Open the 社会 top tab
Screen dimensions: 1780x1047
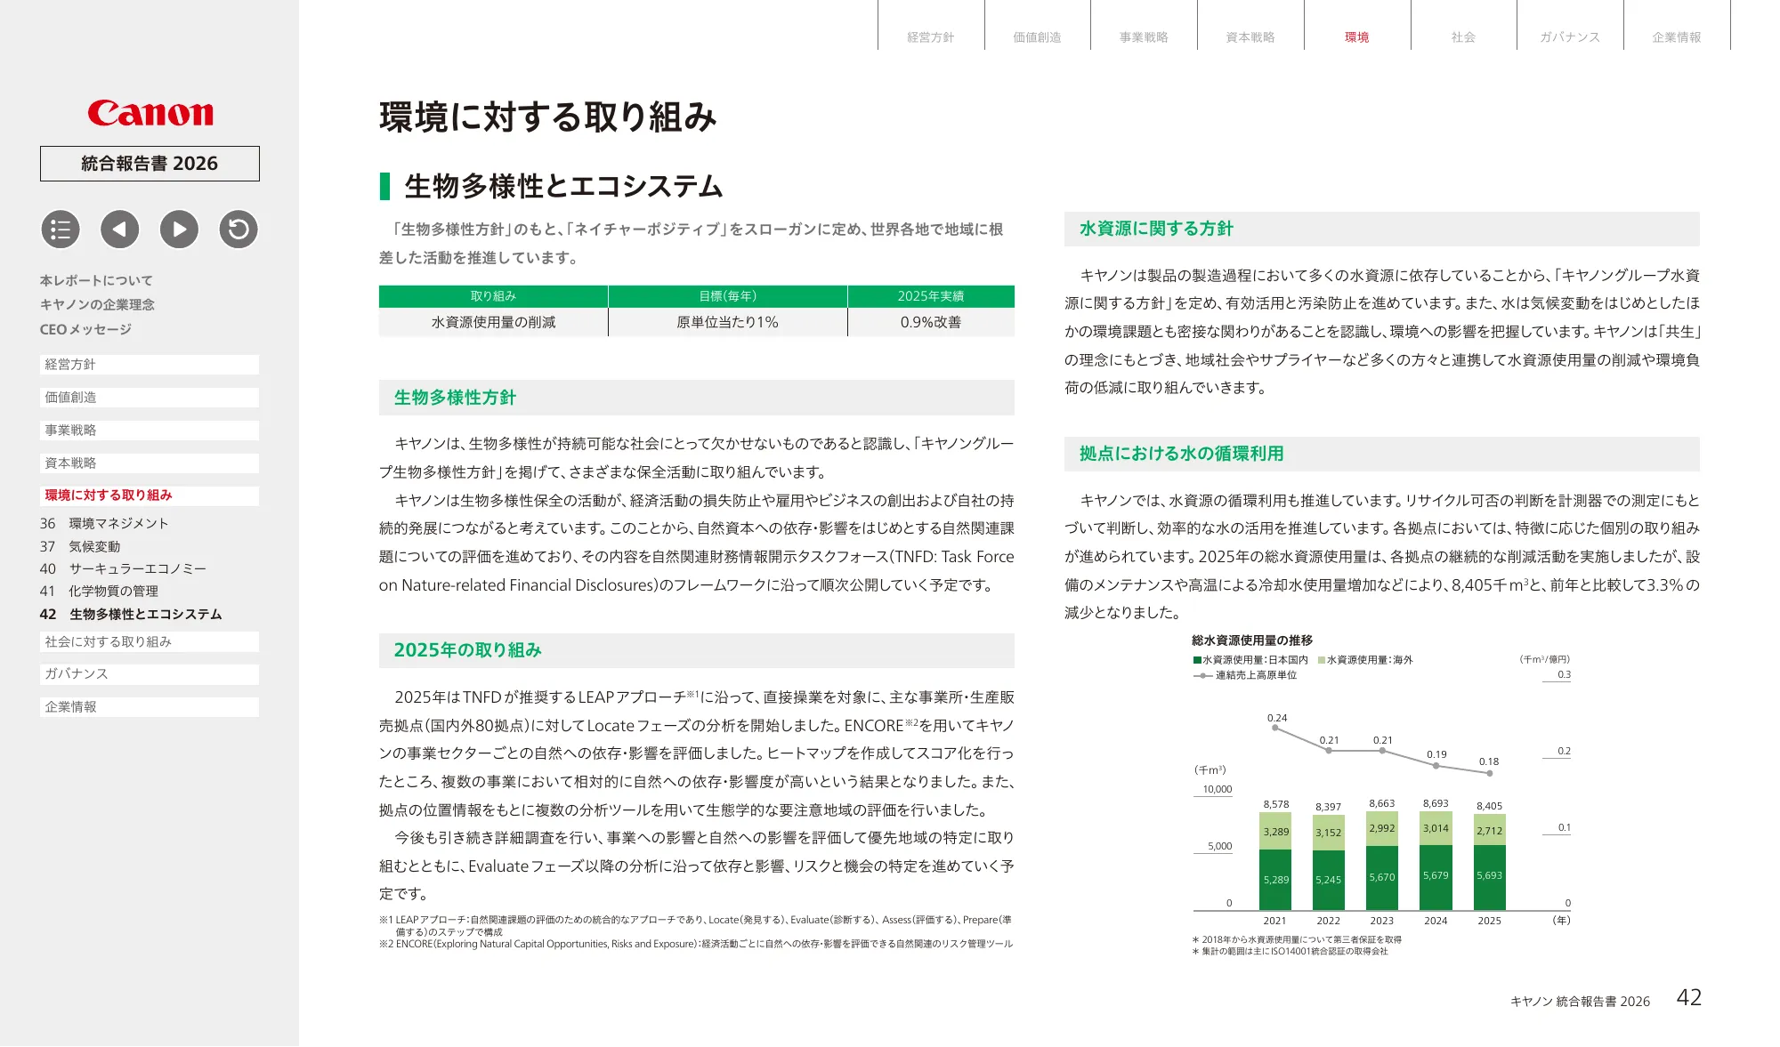coord(1464,36)
